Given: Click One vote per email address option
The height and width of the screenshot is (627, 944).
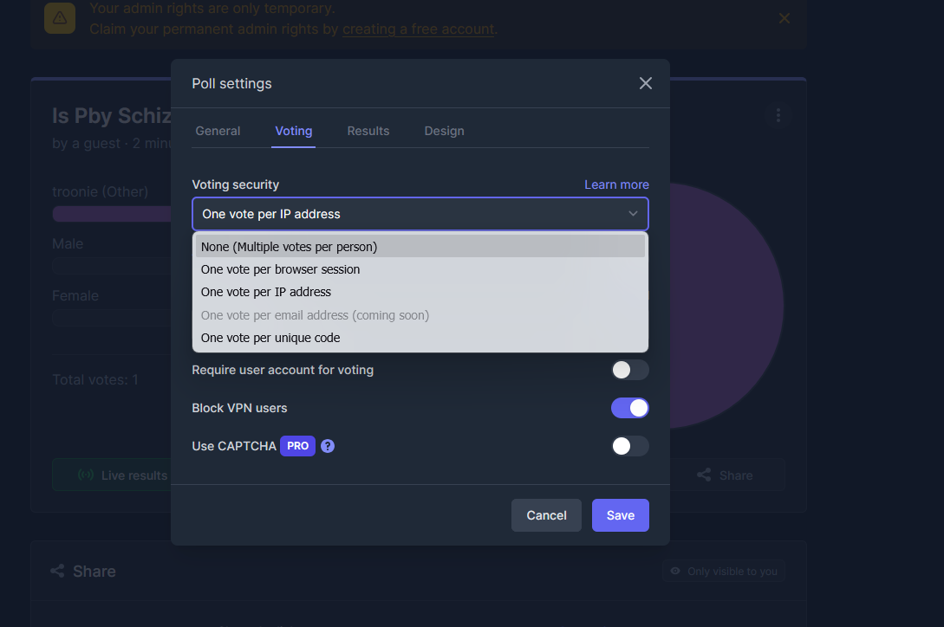Looking at the screenshot, I should tap(420, 314).
